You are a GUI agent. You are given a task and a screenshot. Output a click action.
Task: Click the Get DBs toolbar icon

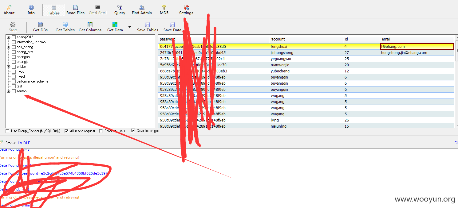click(40, 25)
